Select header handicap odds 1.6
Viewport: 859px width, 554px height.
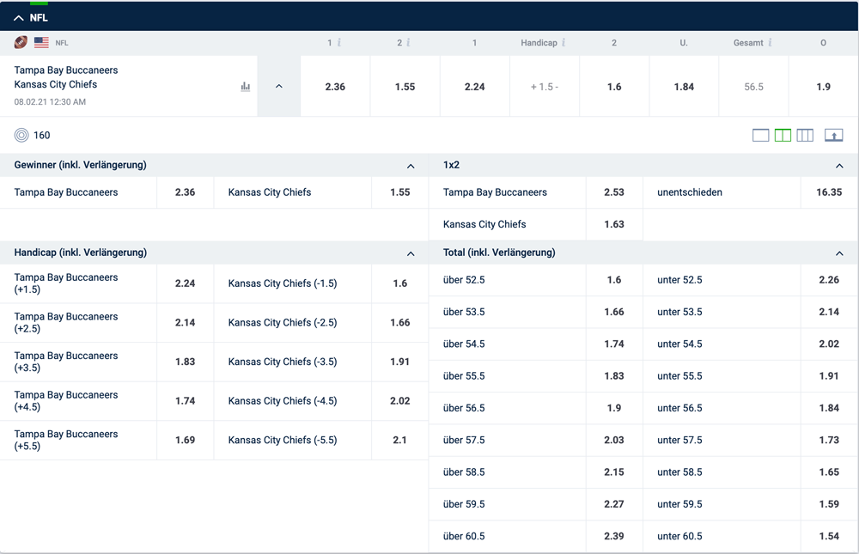point(614,87)
